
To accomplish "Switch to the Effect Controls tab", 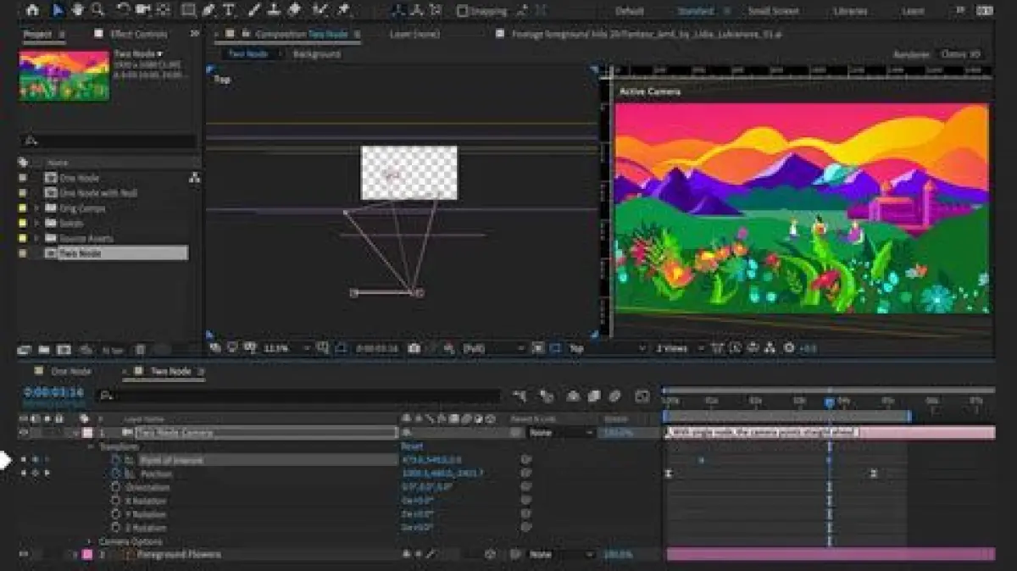I will coord(140,34).
